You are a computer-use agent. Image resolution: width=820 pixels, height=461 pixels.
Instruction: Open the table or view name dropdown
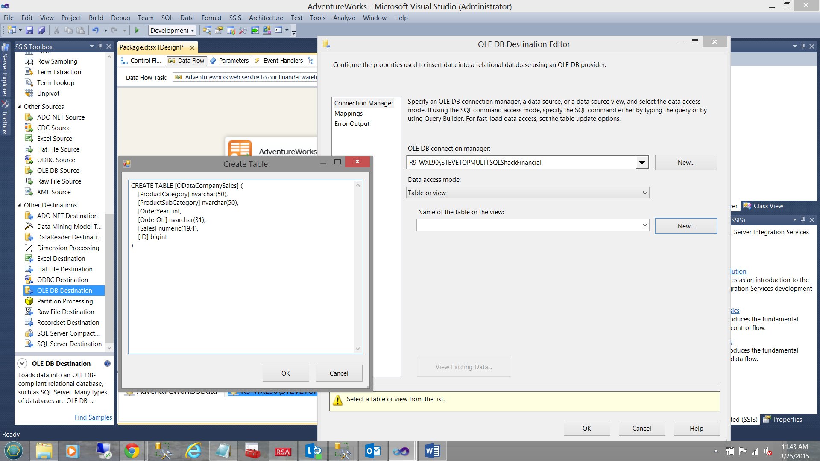coord(645,225)
